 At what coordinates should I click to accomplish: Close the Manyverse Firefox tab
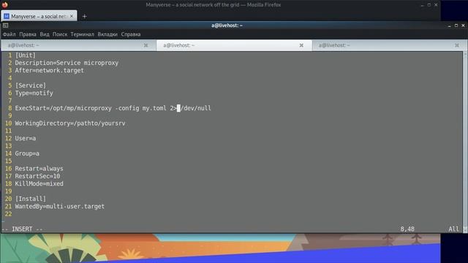point(72,16)
